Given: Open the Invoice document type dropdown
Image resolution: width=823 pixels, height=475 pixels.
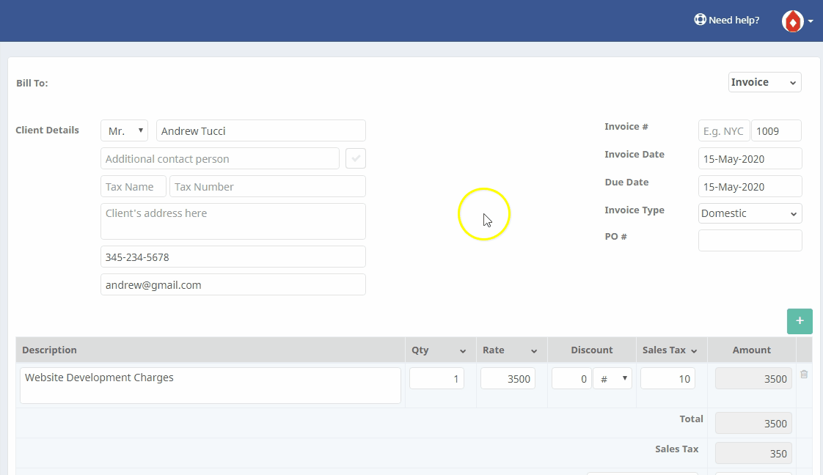Looking at the screenshot, I should coord(764,82).
